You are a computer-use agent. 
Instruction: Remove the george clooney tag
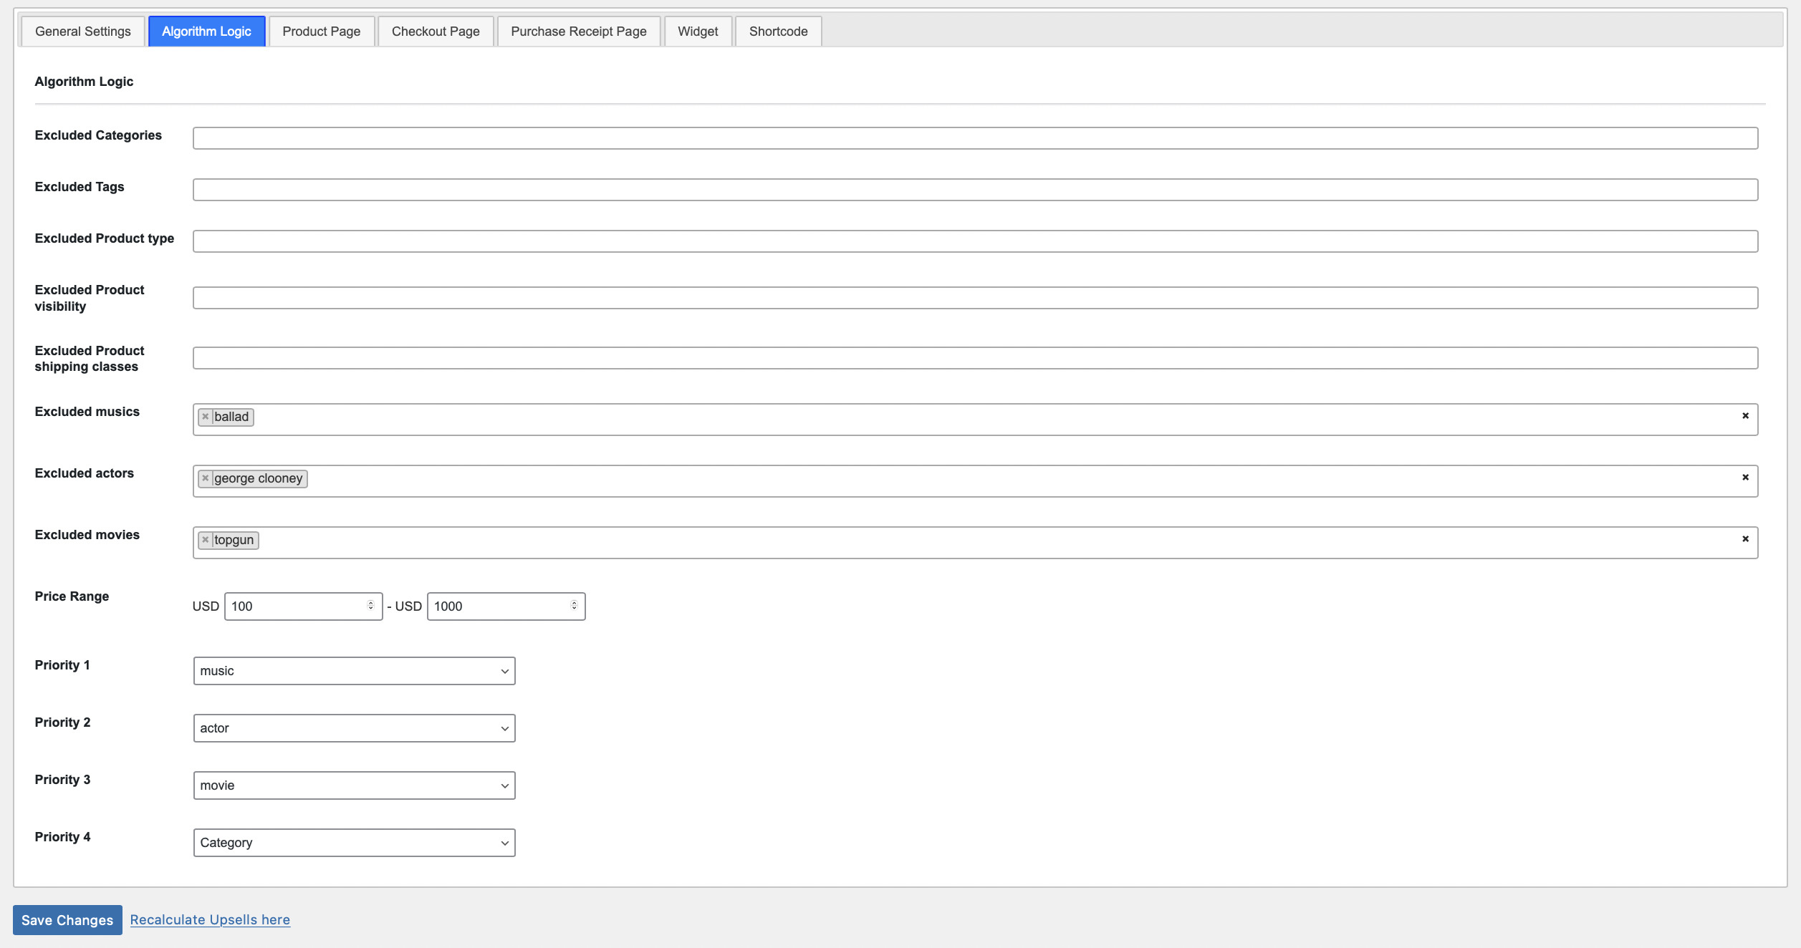click(206, 478)
